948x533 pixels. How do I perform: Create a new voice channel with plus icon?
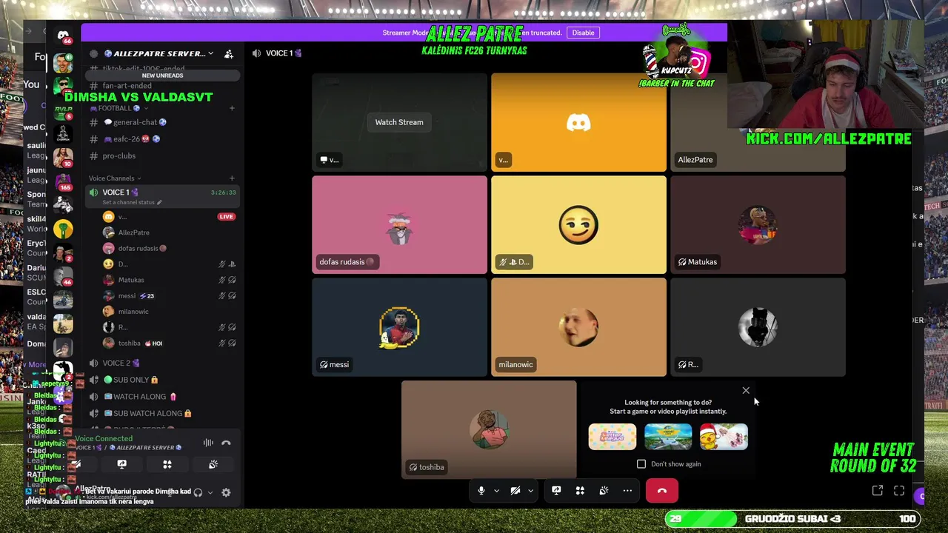232,178
